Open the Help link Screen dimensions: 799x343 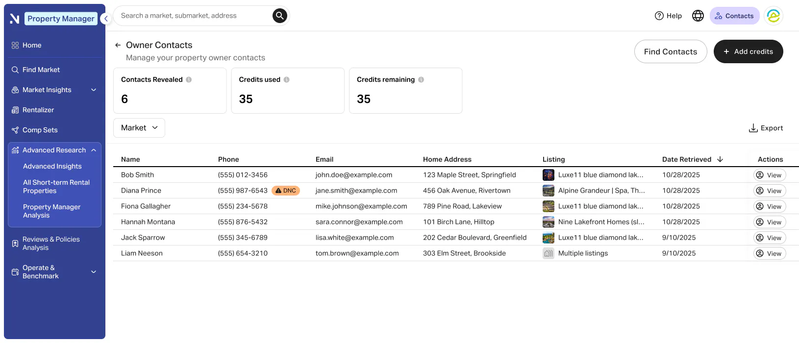click(668, 16)
